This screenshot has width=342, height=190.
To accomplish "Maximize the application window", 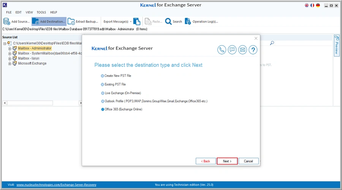I will point(331,6).
